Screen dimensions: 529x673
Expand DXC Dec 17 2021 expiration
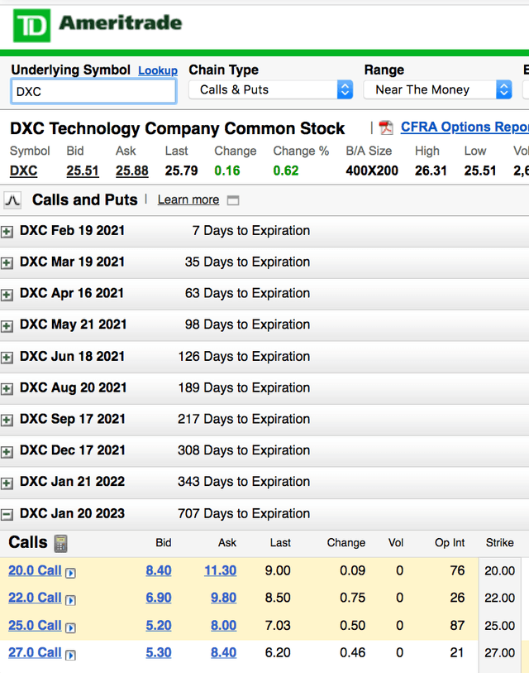point(7,452)
